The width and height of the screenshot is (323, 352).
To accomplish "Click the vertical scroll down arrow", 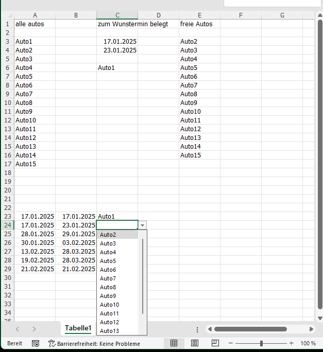I will coord(320,318).
